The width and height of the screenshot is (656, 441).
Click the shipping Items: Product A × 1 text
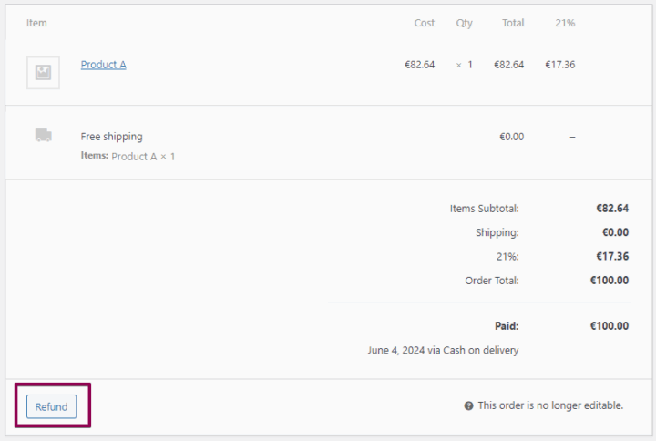[128, 157]
